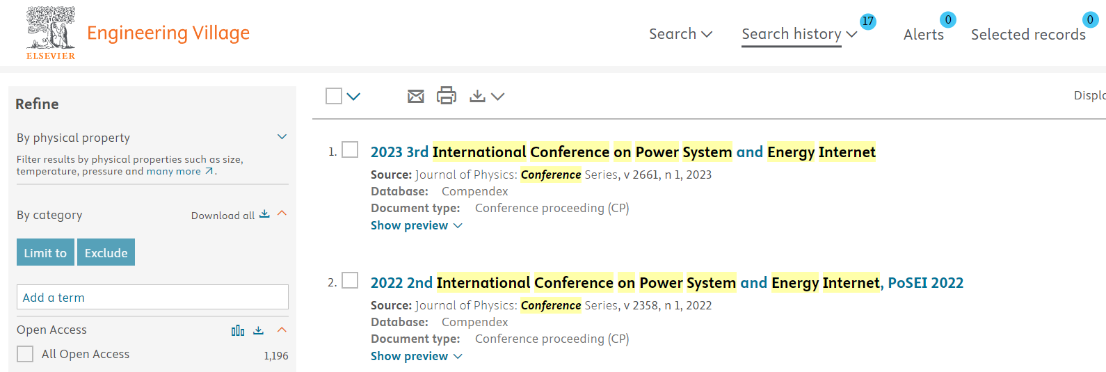This screenshot has width=1106, height=372.
Task: Check the box for result 1
Action: coord(350,149)
